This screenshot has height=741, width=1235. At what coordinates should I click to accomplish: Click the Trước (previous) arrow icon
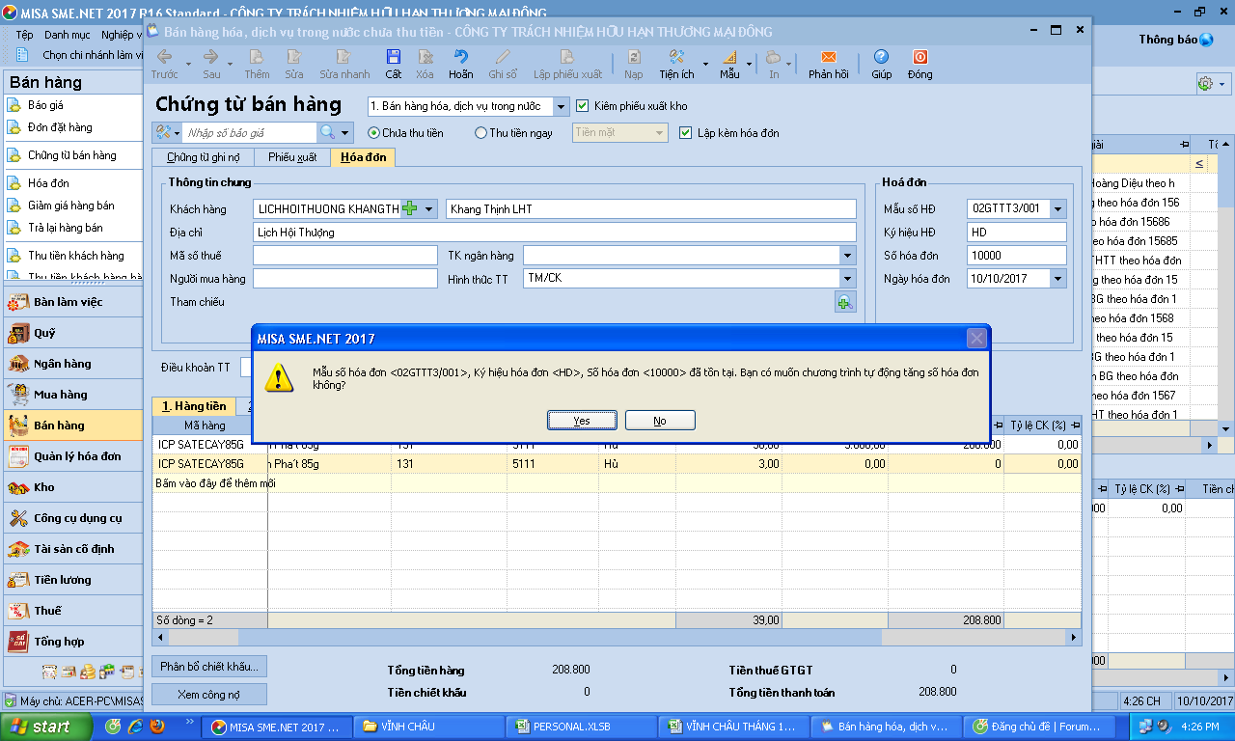[165, 57]
